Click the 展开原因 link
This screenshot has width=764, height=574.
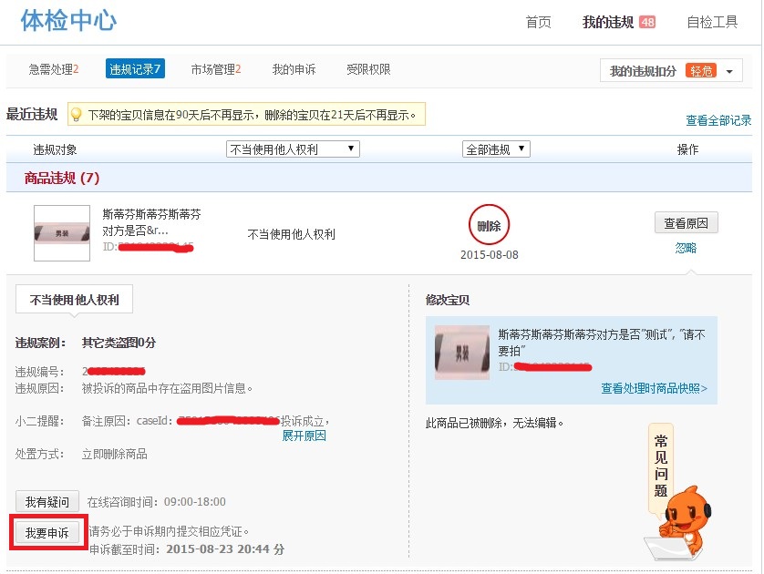(x=304, y=436)
